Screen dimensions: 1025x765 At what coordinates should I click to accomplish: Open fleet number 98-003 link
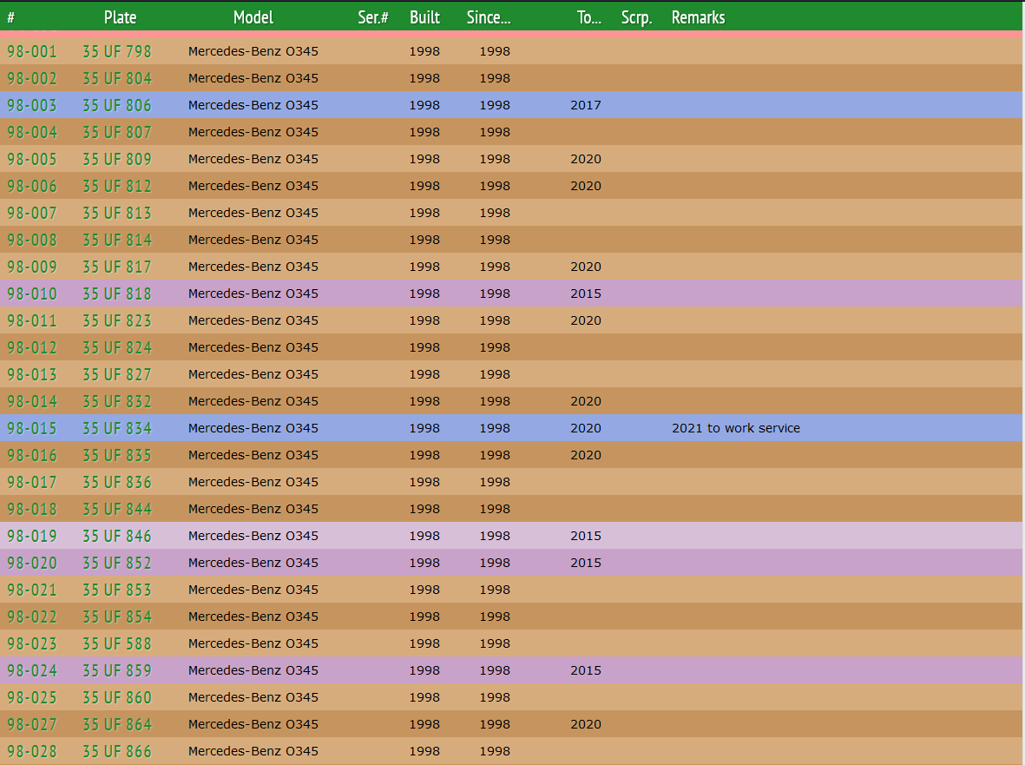pyautogui.click(x=32, y=105)
